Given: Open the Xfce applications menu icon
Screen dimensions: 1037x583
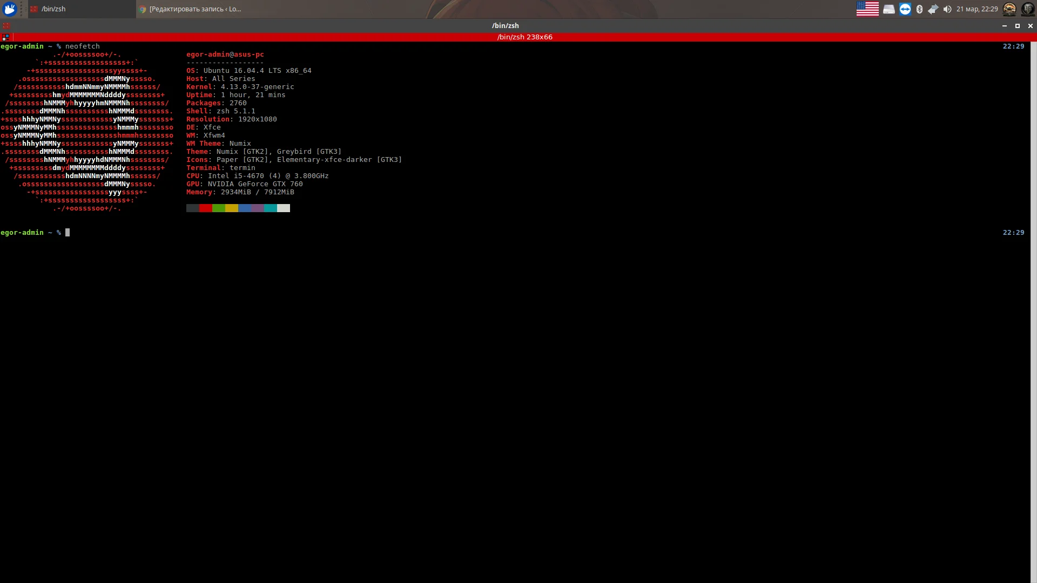Looking at the screenshot, I should point(10,9).
